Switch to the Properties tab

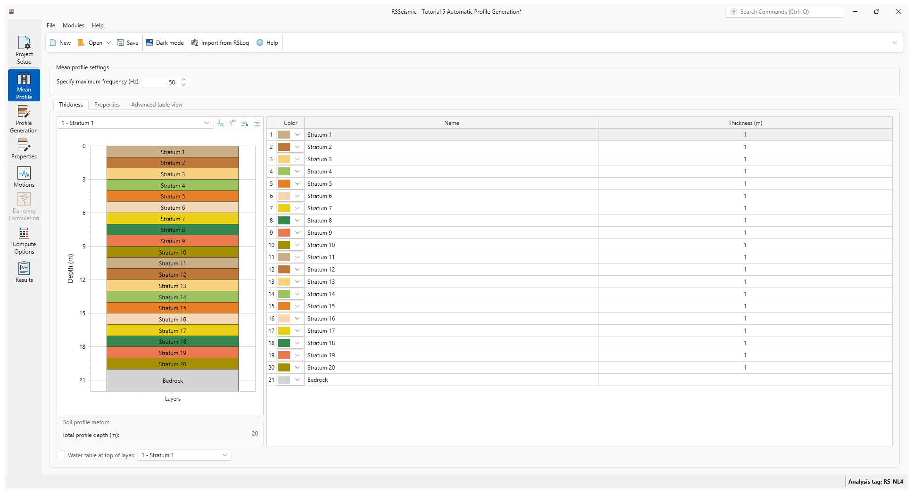pyautogui.click(x=107, y=105)
